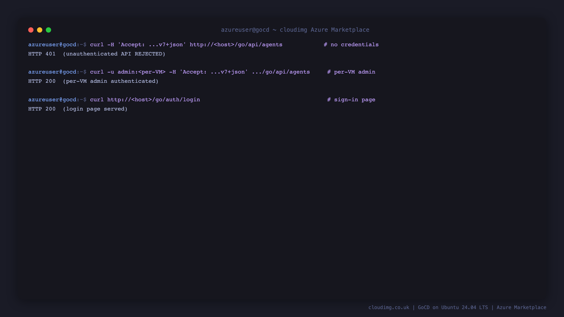Screen dimensions: 564x317
Task: Click the '# per-VM admin' comment
Action: tap(351, 72)
